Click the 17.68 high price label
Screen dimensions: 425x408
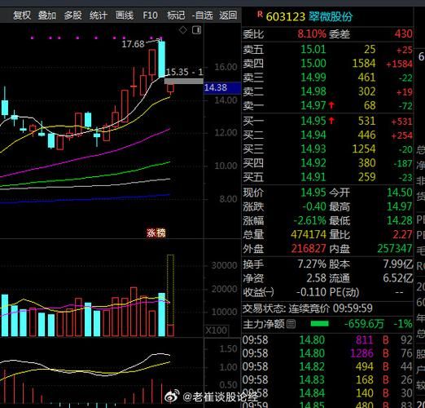[133, 44]
